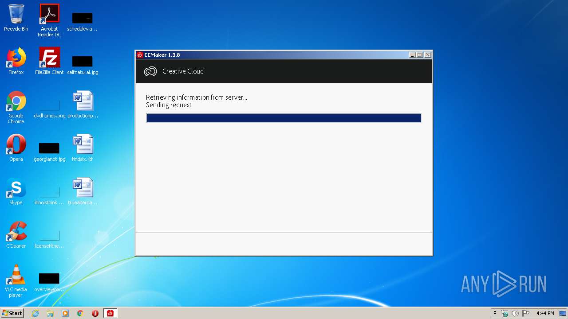Select productionp Word document icon
Image resolution: width=568 pixels, height=319 pixels.
[x=83, y=105]
